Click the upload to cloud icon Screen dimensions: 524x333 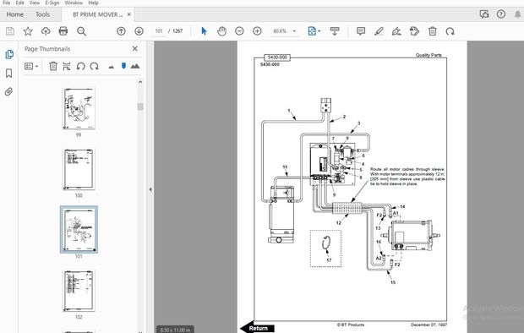tap(46, 31)
